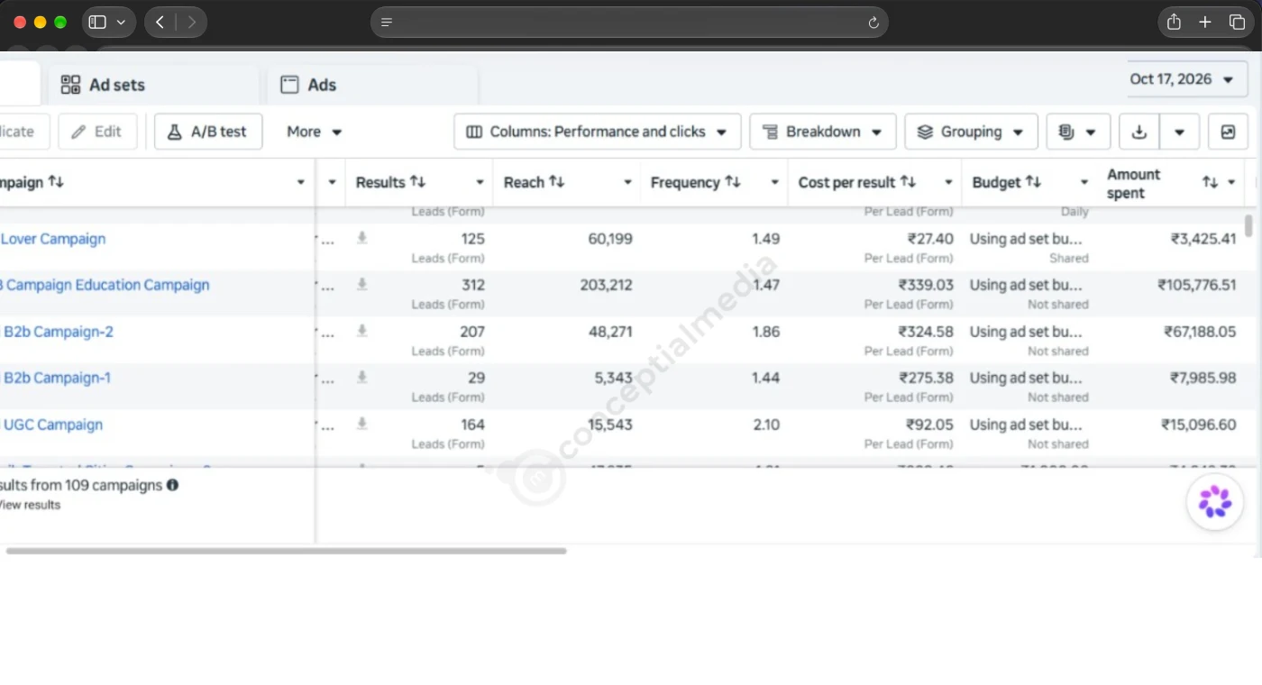Image resolution: width=1262 pixels, height=685 pixels.
Task: Open export options arrow next to download
Action: [1179, 132]
